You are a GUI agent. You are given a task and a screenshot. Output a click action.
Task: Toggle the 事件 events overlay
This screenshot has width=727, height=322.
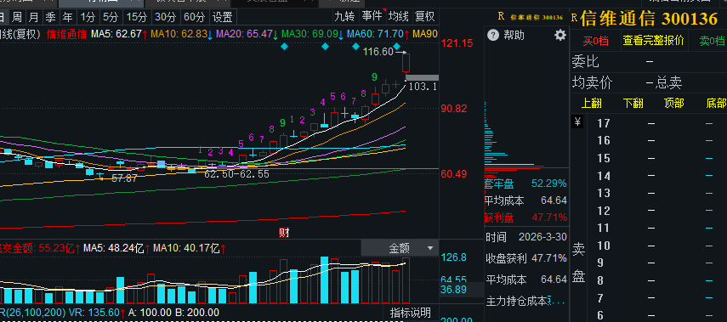pyautogui.click(x=372, y=17)
